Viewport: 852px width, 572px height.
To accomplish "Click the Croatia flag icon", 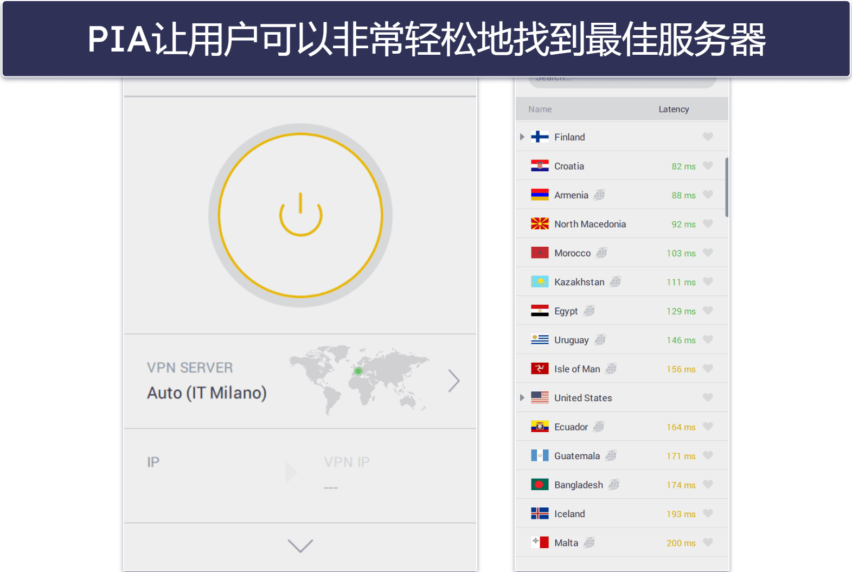I will (x=540, y=166).
